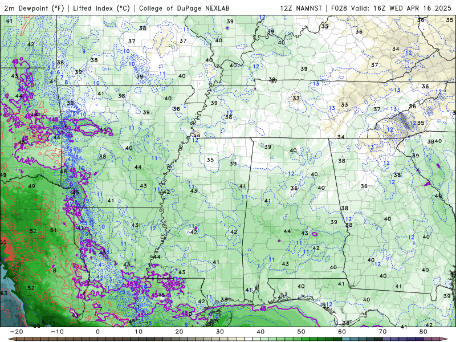Image resolution: width=456 pixels, height=342 pixels.
Task: Click the 'Lifted Index (°C)' title text
Action: (x=101, y=8)
